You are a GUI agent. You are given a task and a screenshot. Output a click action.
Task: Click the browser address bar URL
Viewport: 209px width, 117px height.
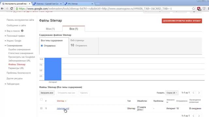point(95,9)
